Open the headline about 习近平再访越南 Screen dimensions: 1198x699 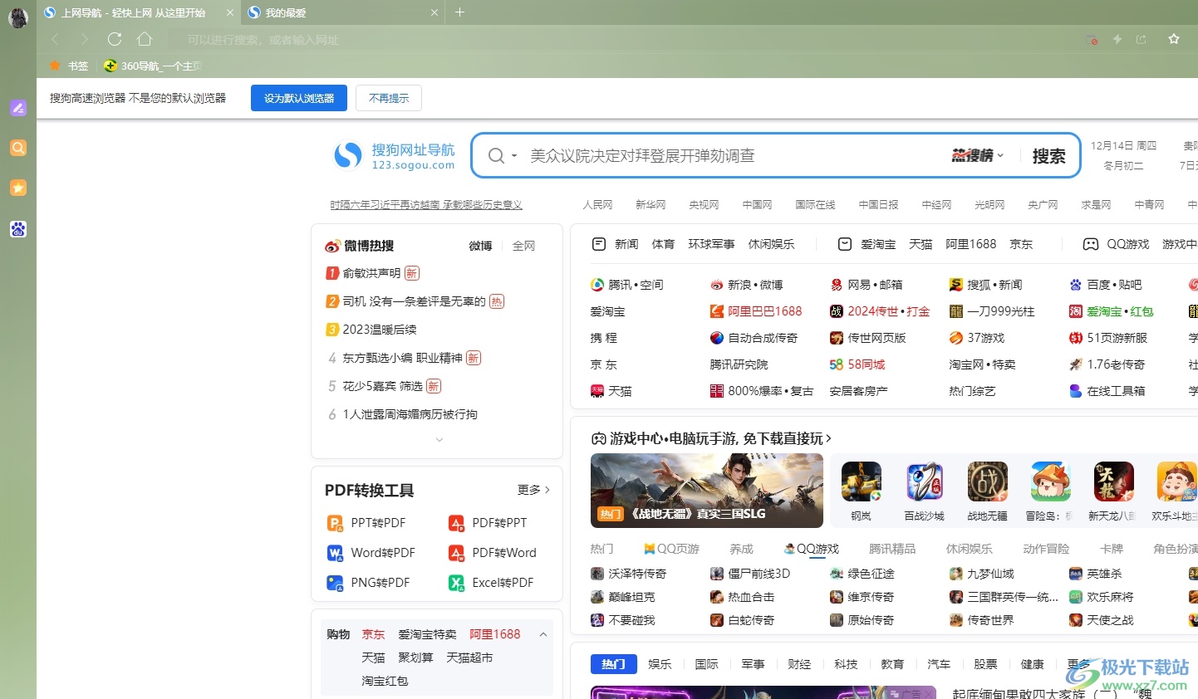pyautogui.click(x=426, y=205)
